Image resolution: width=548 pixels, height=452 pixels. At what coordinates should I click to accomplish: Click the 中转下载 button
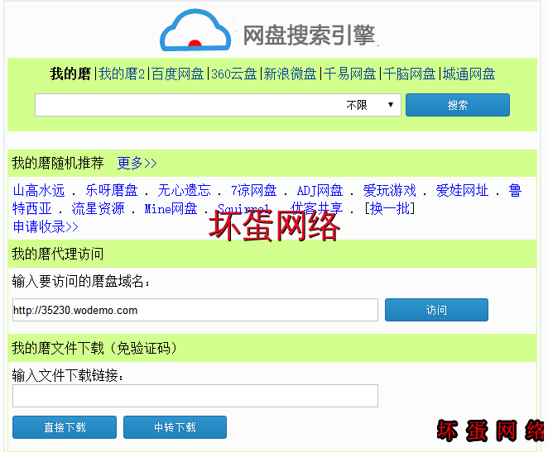coord(175,427)
